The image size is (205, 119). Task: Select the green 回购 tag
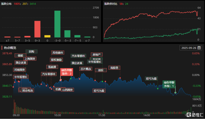(x=32, y=51)
